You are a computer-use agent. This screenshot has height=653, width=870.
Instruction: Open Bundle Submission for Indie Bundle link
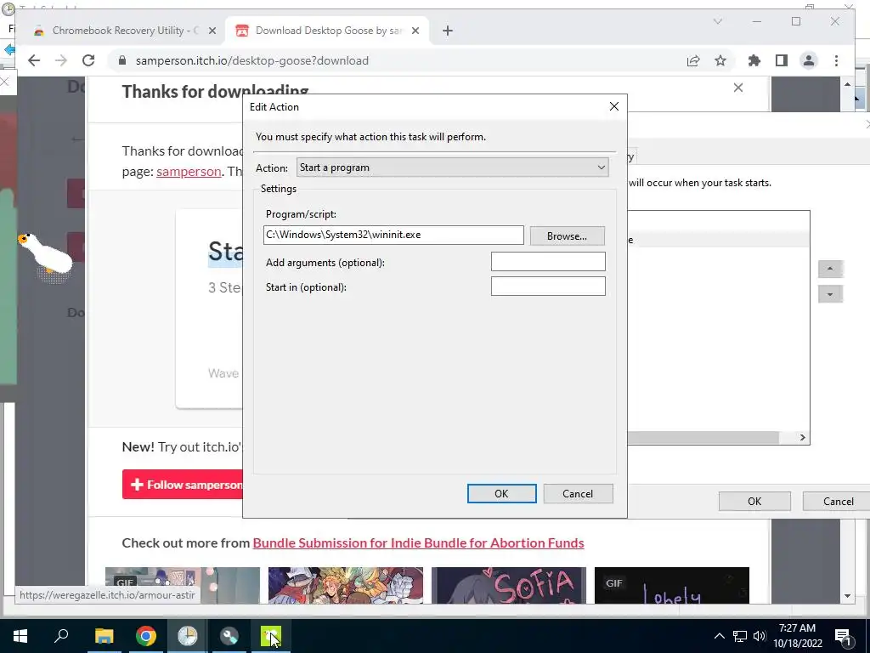click(418, 543)
